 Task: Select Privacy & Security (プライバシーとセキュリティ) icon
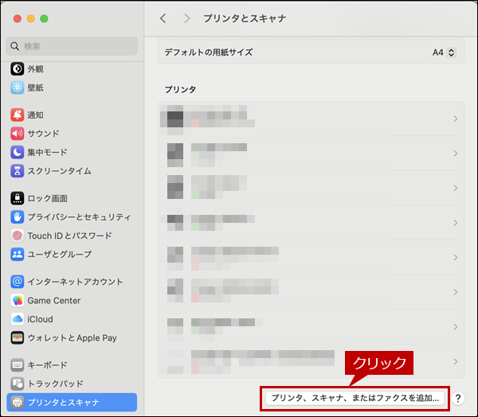(18, 217)
